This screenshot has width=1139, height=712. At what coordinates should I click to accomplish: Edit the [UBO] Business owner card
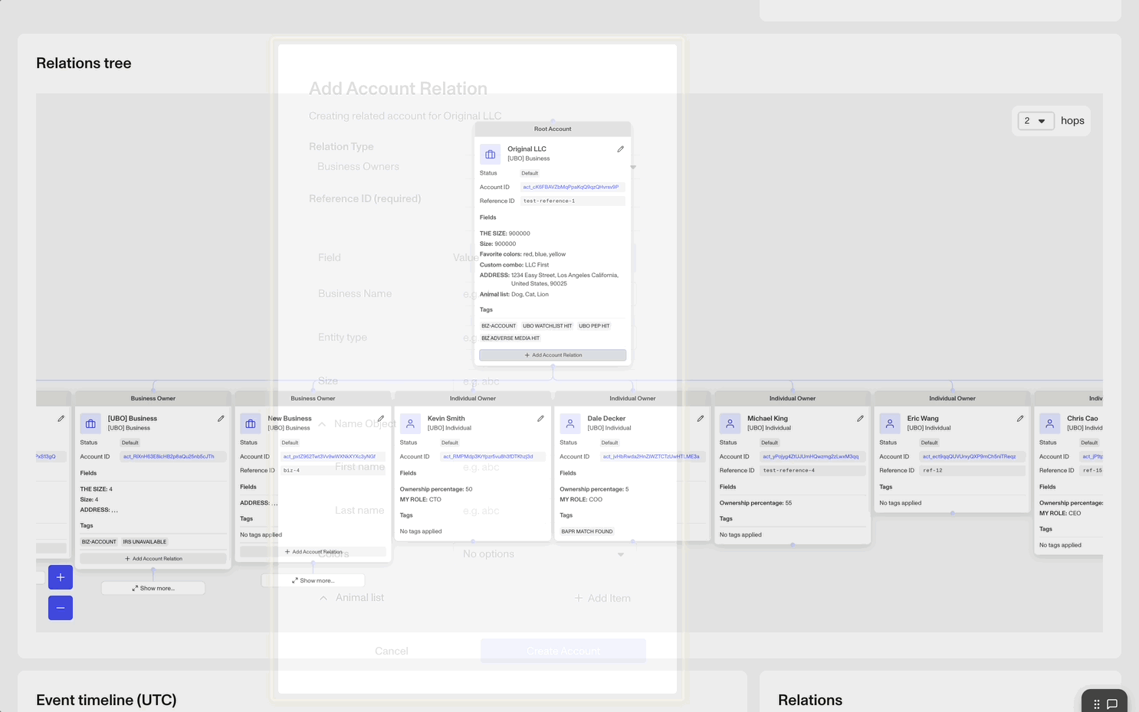[x=221, y=419]
